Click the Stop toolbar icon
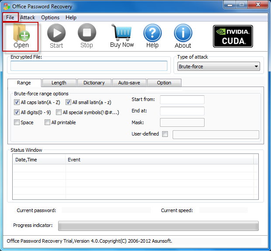 pyautogui.click(x=87, y=32)
